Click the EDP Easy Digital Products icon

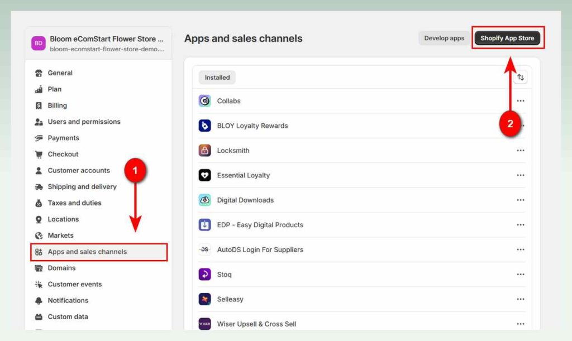pos(204,224)
